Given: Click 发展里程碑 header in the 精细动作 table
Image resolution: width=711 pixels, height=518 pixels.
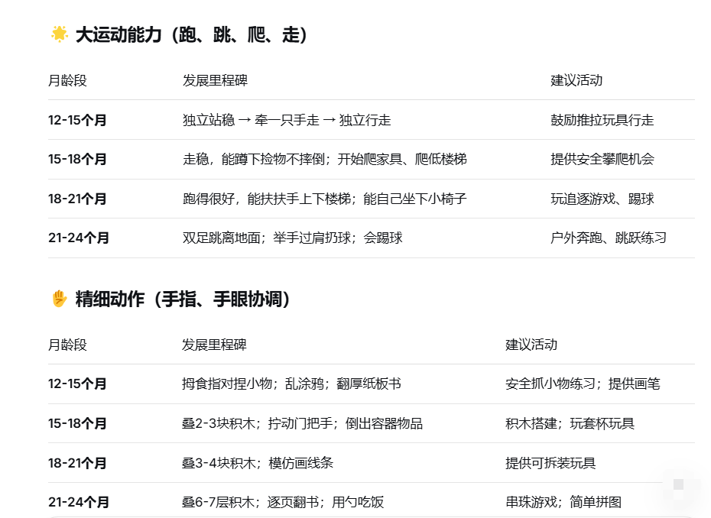Looking at the screenshot, I should [x=214, y=345].
